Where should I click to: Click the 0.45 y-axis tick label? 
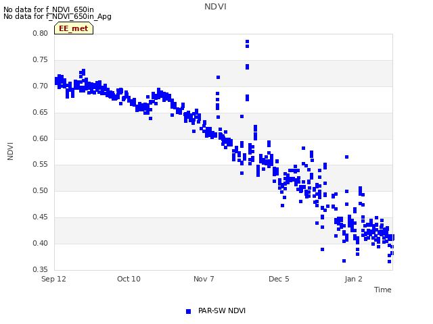point(41,217)
